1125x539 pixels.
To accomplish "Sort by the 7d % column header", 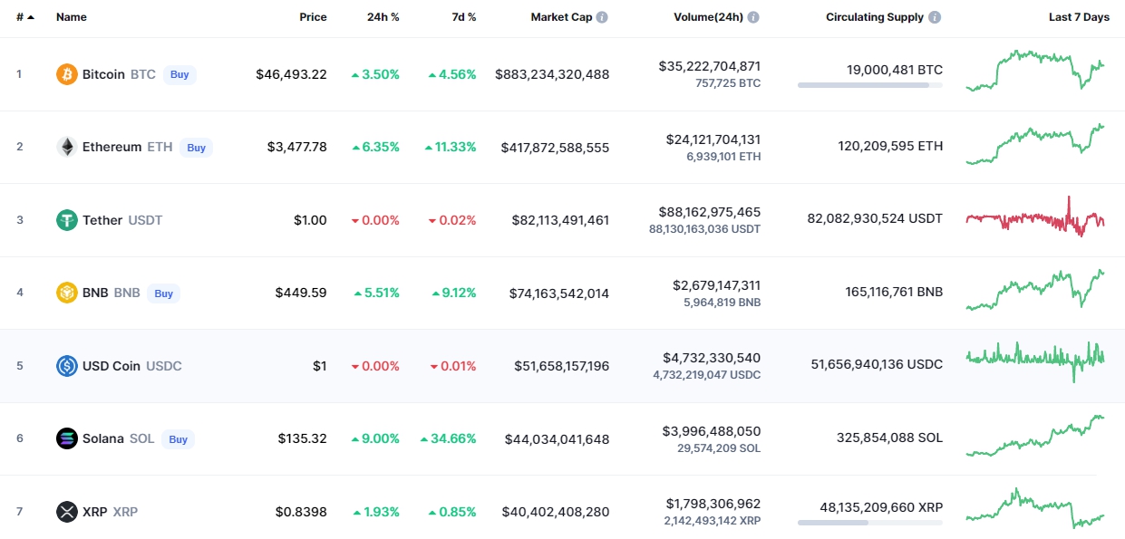I will pos(463,17).
